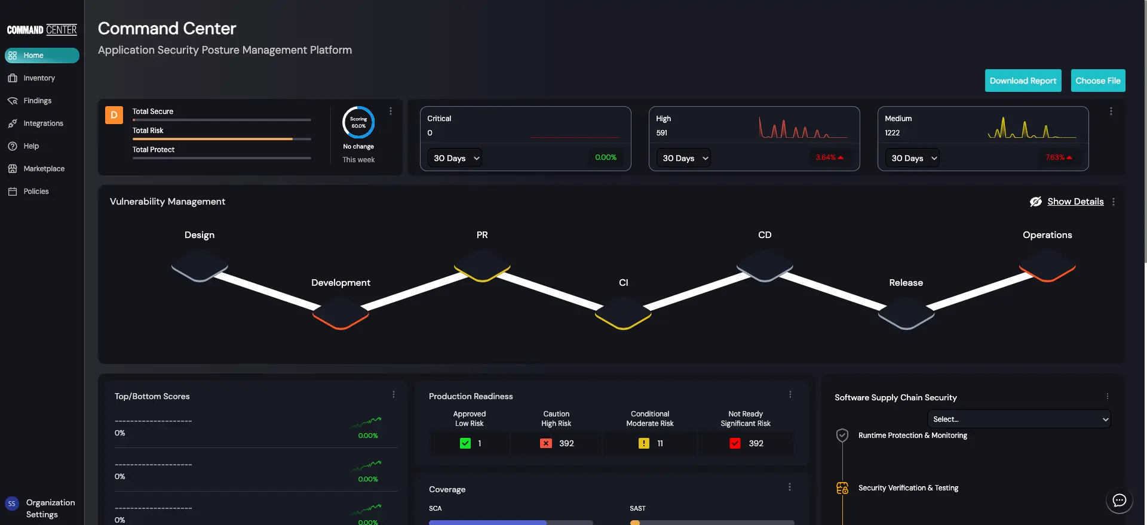Select the Operations stage diamond node

pyautogui.click(x=1047, y=264)
